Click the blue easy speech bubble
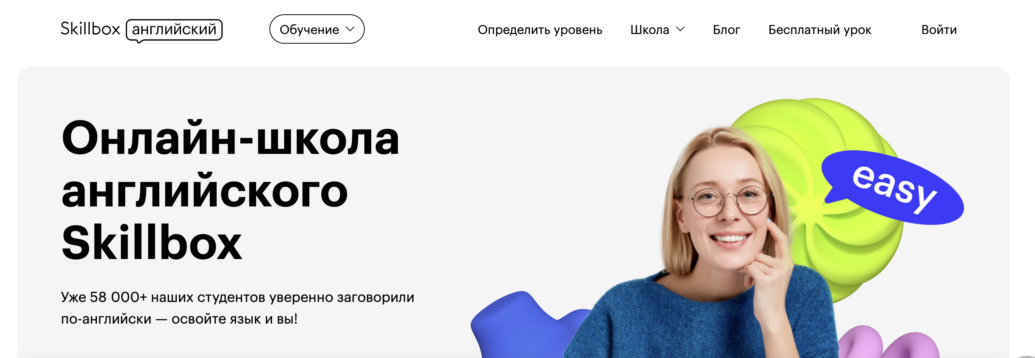The height and width of the screenshot is (358, 1035). [x=893, y=188]
